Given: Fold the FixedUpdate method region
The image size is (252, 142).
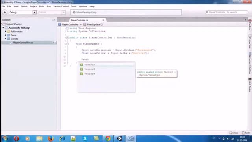Looking at the screenshot, I should coord(67,44).
